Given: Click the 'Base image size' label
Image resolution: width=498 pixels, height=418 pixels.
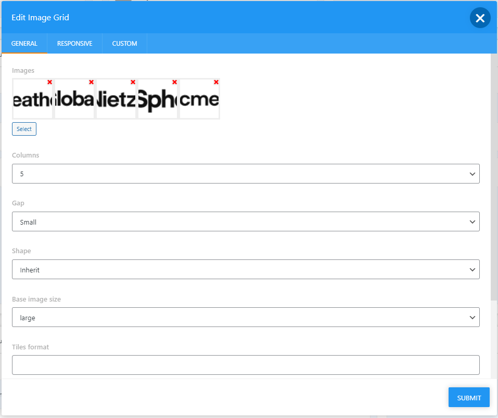Looking at the screenshot, I should [36, 299].
